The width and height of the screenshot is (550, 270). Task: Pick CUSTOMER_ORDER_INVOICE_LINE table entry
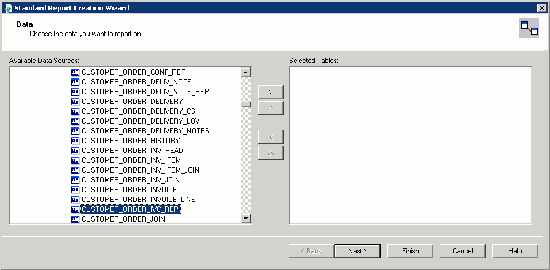pyautogui.click(x=138, y=200)
